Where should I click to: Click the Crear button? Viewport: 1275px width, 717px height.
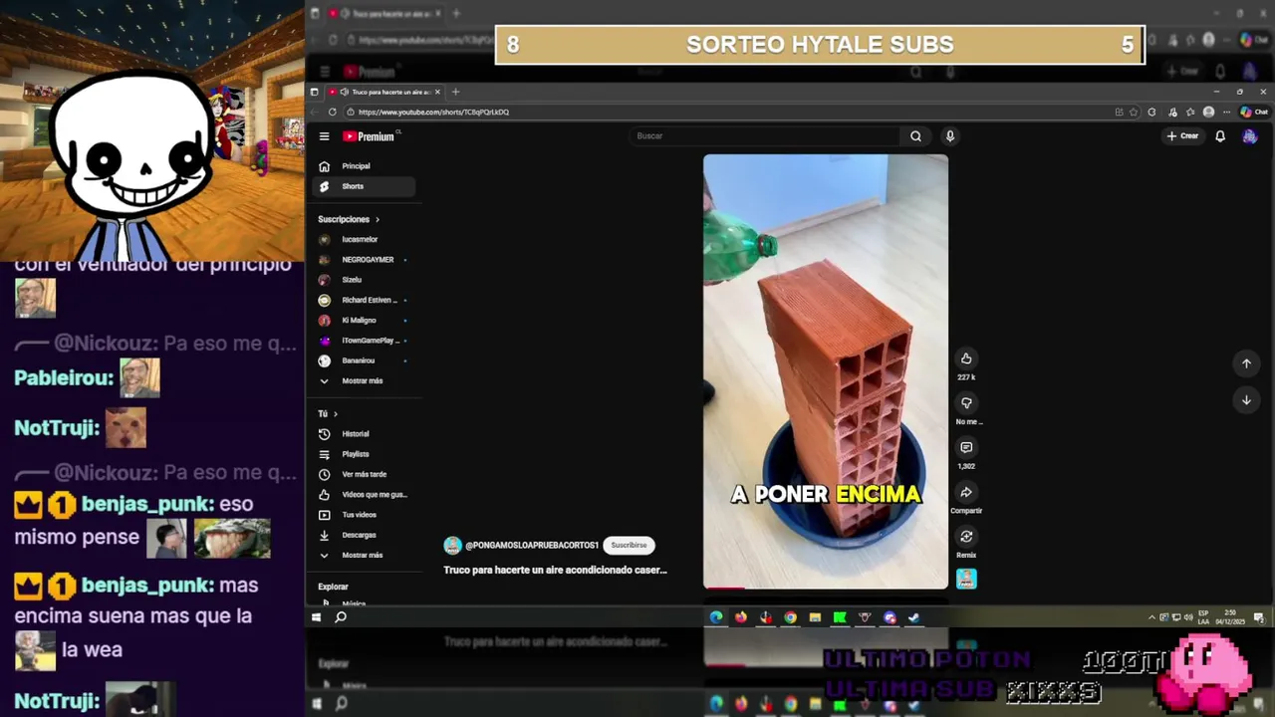1183,136
